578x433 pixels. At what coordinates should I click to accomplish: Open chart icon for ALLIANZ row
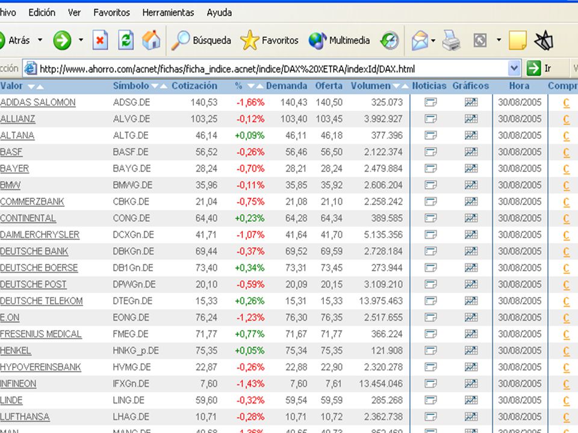point(471,119)
